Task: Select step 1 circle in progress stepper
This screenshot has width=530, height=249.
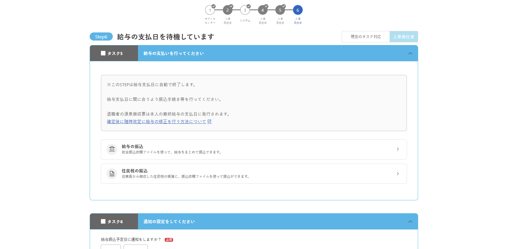Action: 210,10
